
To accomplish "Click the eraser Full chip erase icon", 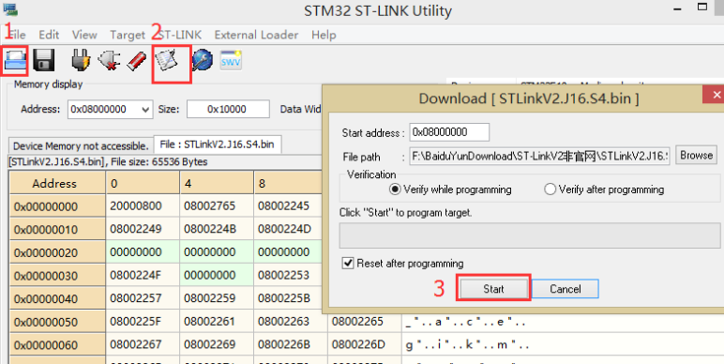I will point(137,61).
